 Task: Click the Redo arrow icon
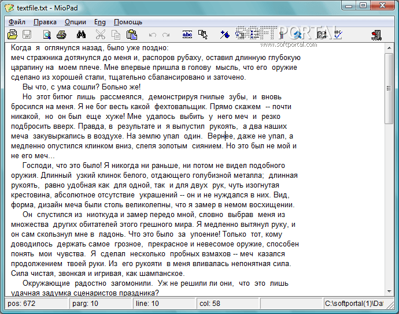(166, 35)
